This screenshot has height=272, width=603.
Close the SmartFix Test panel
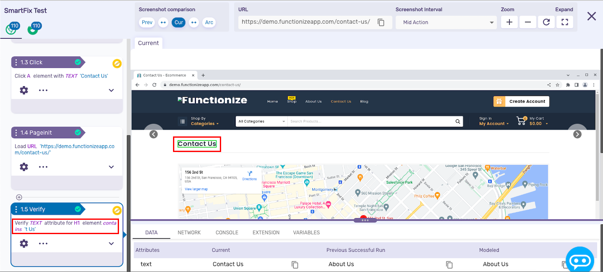point(592,16)
